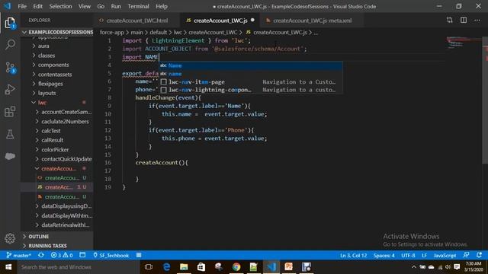Open the notifications bell
Screen dimensions: 488x274
tap(479, 255)
